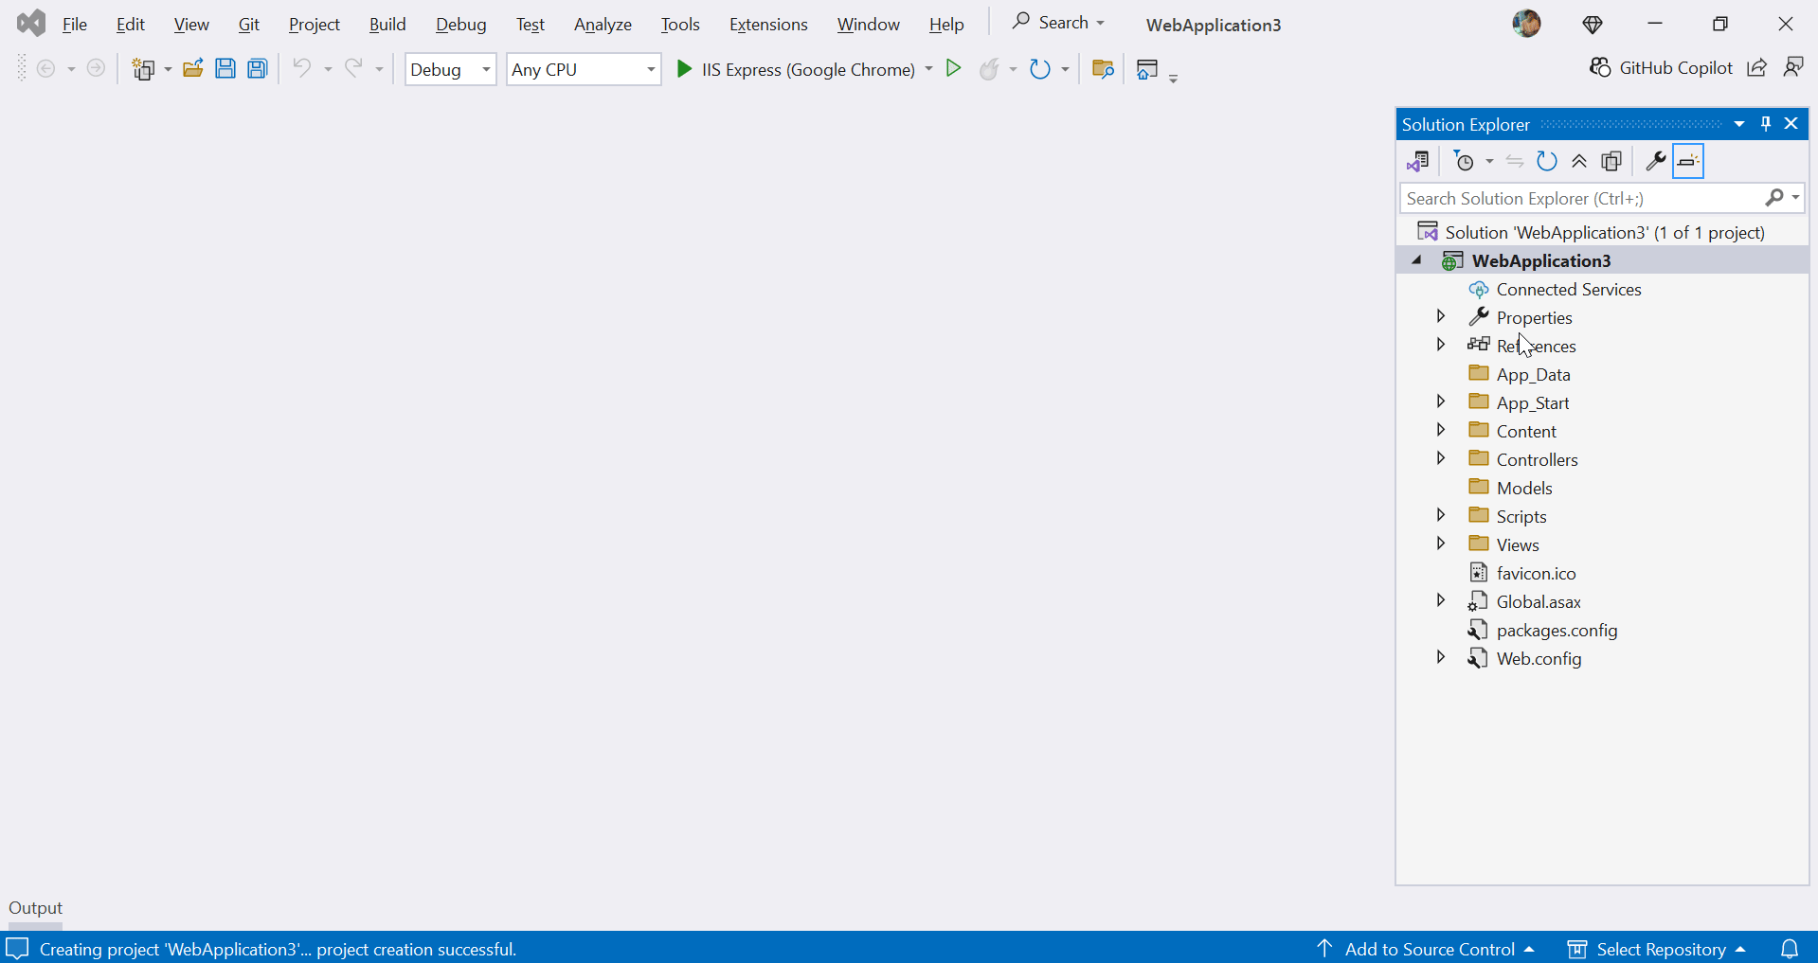Open the Build menu
Image resolution: width=1818 pixels, height=963 pixels.
click(x=387, y=24)
